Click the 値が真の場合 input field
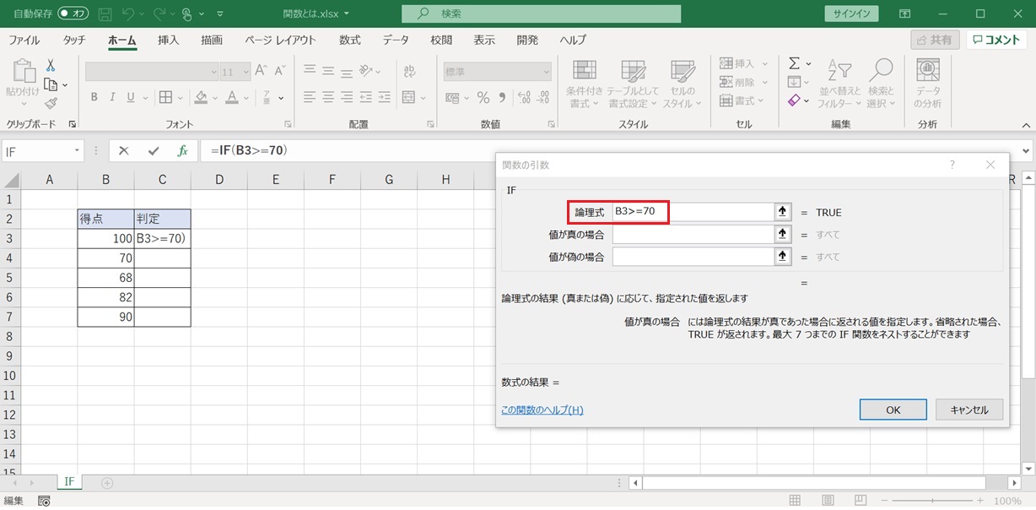The width and height of the screenshot is (1036, 510). tap(693, 234)
